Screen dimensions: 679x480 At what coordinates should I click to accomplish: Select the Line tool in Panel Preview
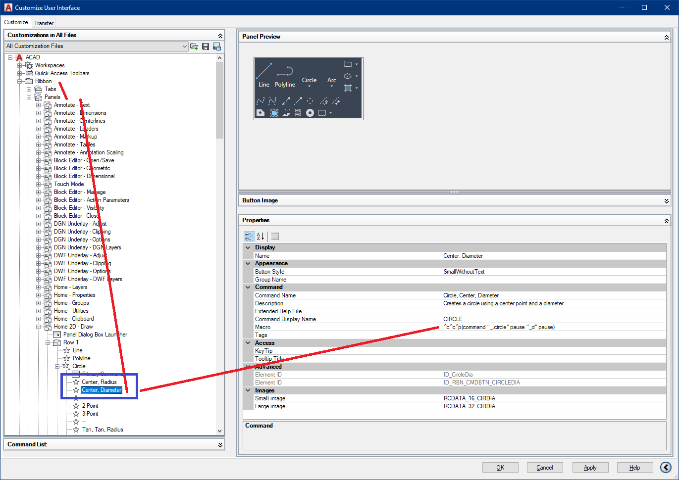[x=263, y=73]
